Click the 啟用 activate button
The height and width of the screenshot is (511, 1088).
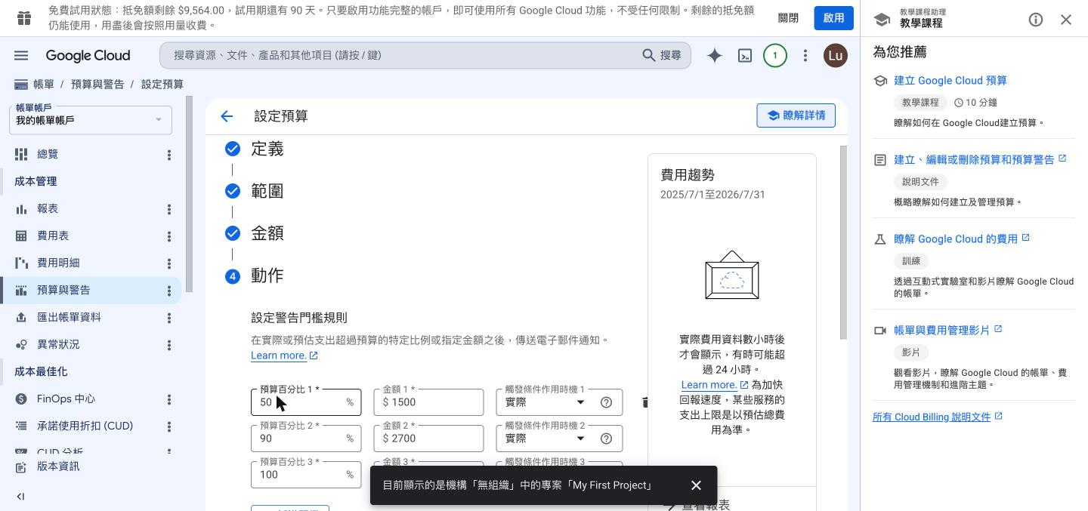(x=833, y=18)
